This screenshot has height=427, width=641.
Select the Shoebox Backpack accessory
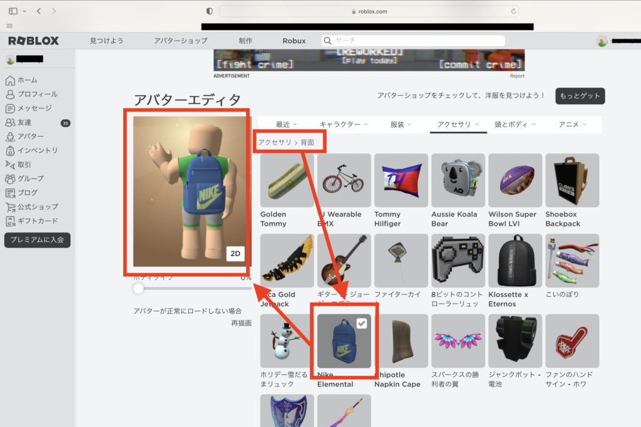click(572, 181)
